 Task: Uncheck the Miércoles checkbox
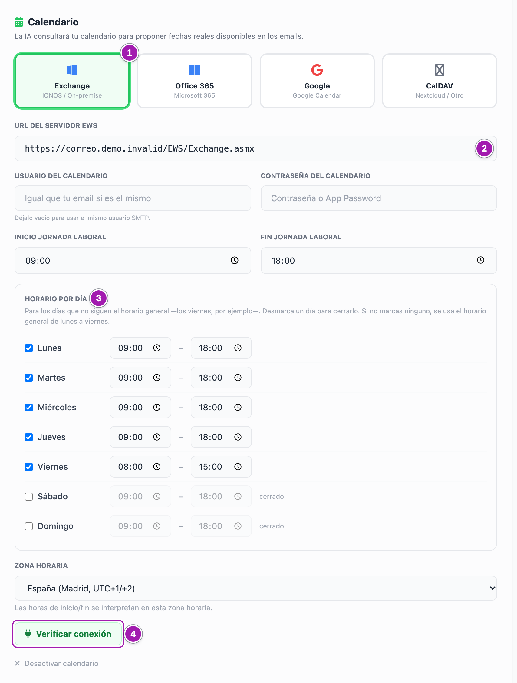click(29, 407)
